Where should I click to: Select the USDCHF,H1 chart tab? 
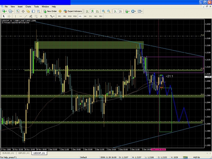(x=39, y=153)
